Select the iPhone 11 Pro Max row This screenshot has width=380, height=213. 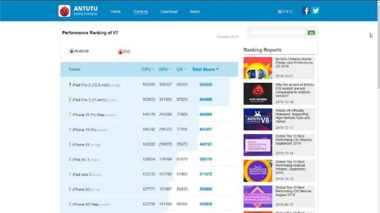(x=149, y=114)
